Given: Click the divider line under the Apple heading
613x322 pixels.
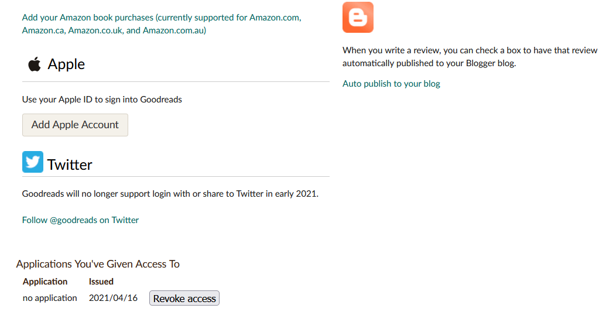Looking at the screenshot, I should click(x=176, y=82).
